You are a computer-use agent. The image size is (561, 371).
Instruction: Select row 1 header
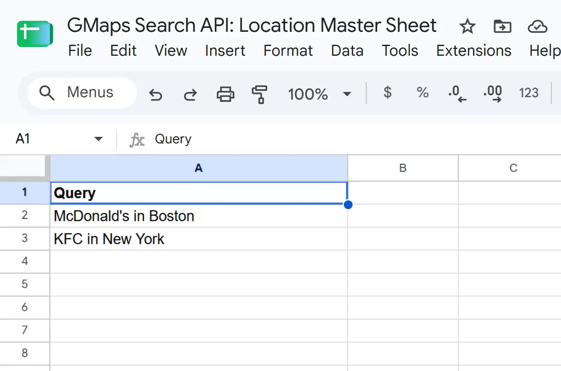24,193
